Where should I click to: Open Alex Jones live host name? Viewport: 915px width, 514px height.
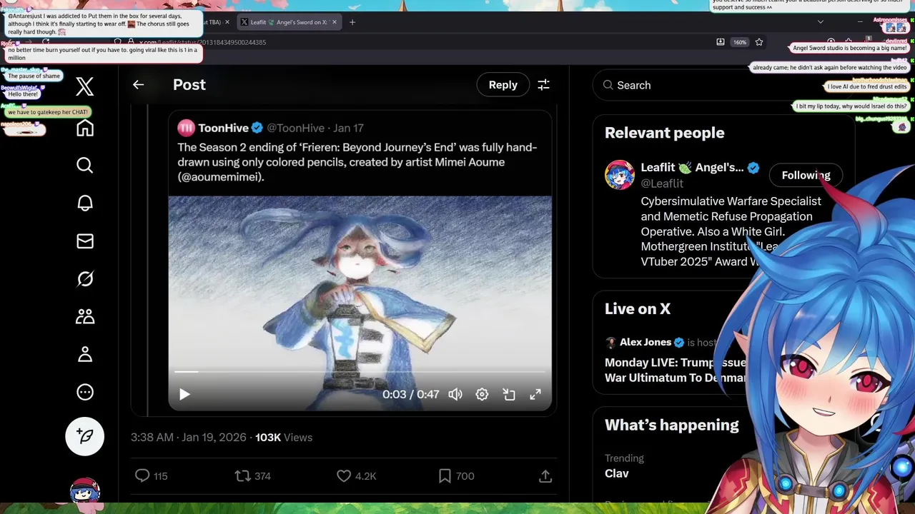646,342
